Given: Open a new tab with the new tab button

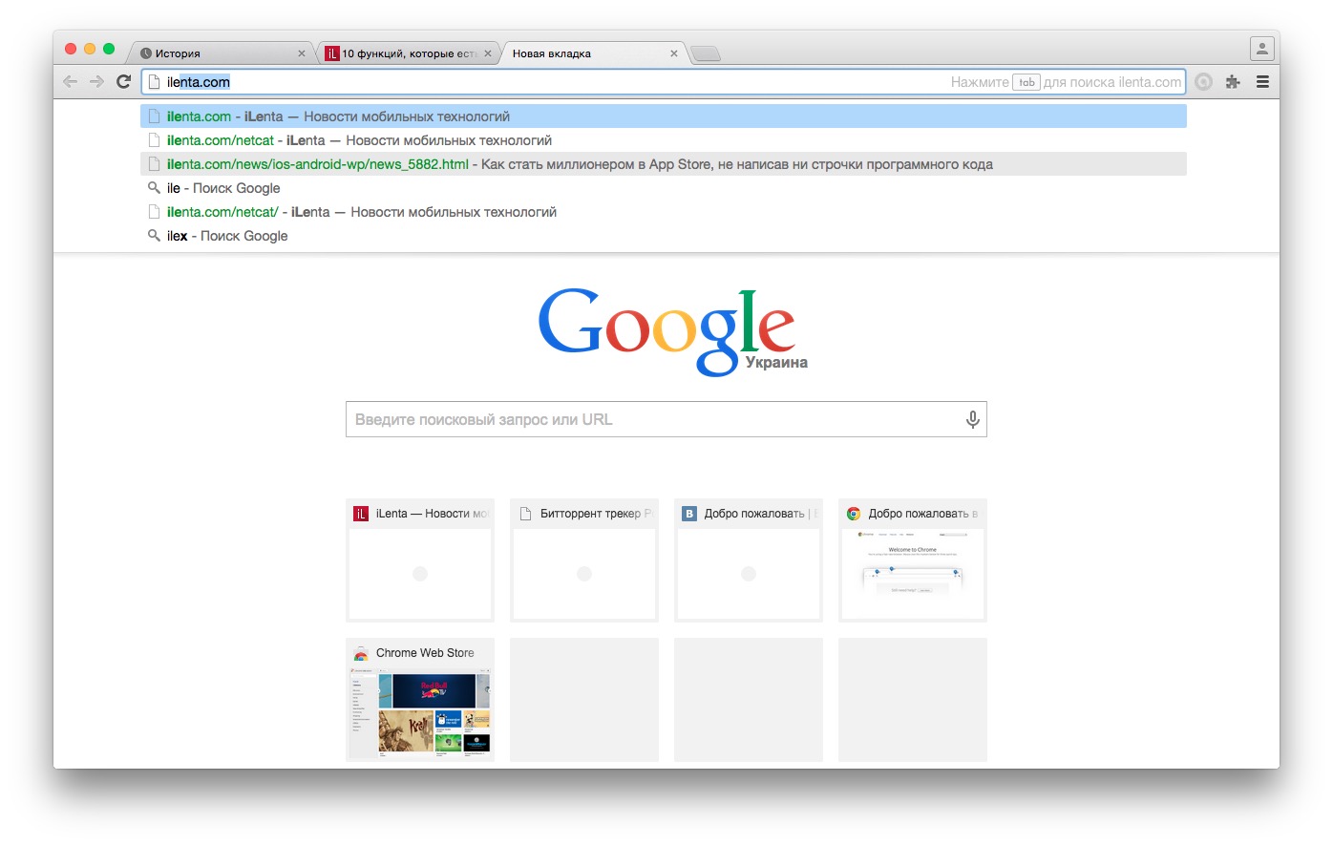Looking at the screenshot, I should click(x=706, y=53).
